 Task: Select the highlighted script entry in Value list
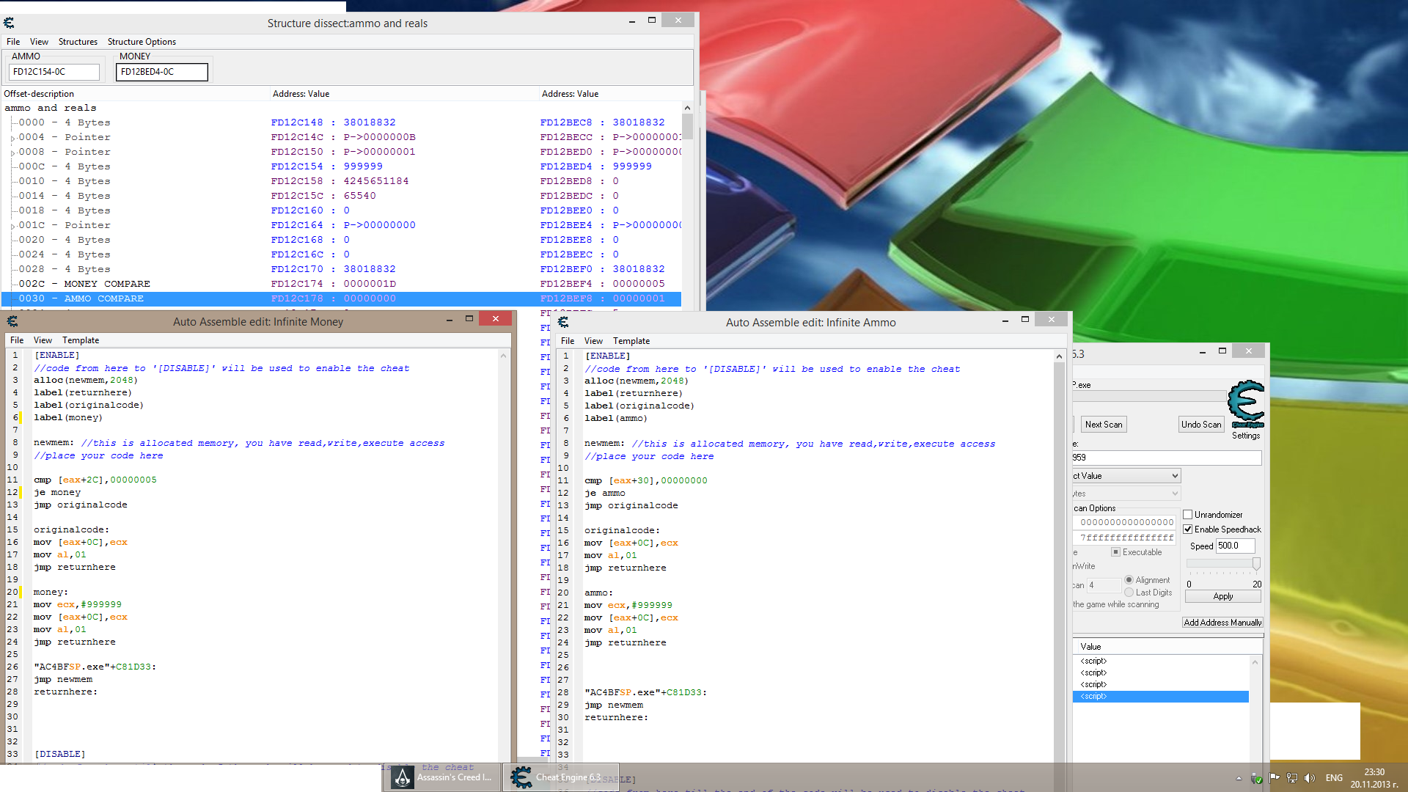[x=1157, y=696]
